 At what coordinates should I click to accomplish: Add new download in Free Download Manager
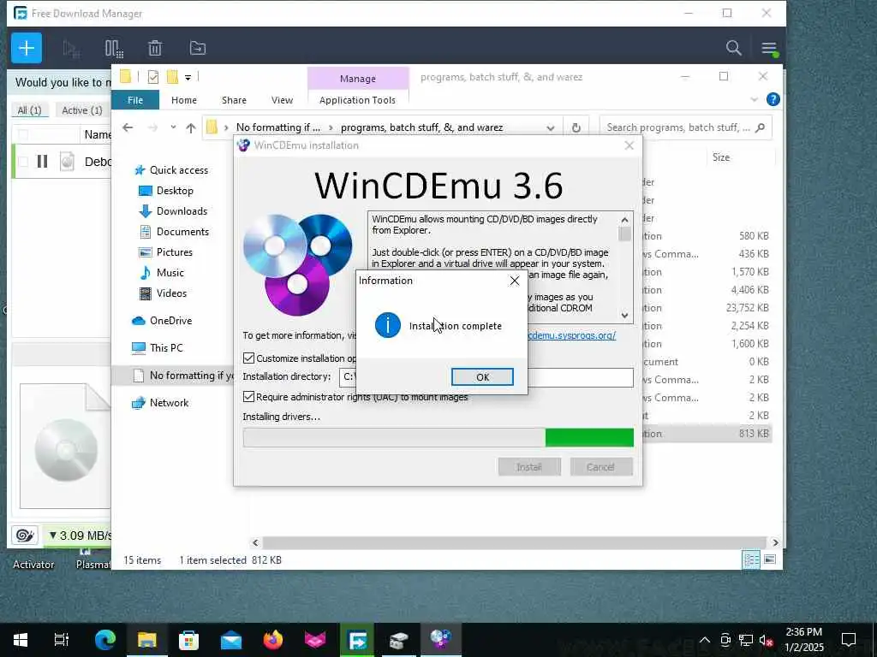click(27, 48)
